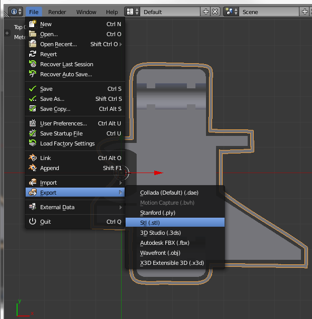The image size is (312, 319).
Task: Delete the Default screen layout
Action: (x=215, y=12)
